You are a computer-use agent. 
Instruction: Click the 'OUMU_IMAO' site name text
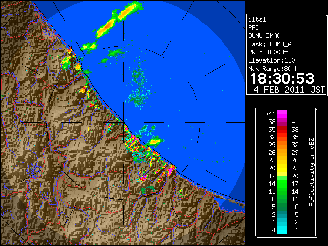(x=264, y=36)
